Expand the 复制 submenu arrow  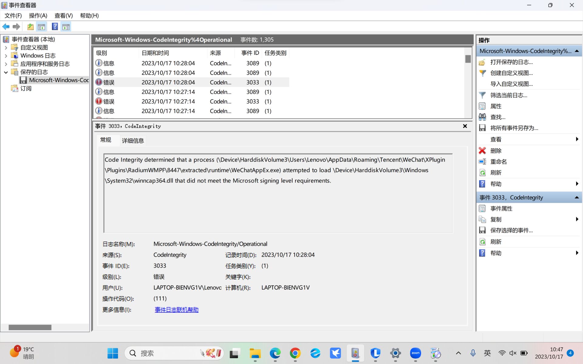click(577, 219)
